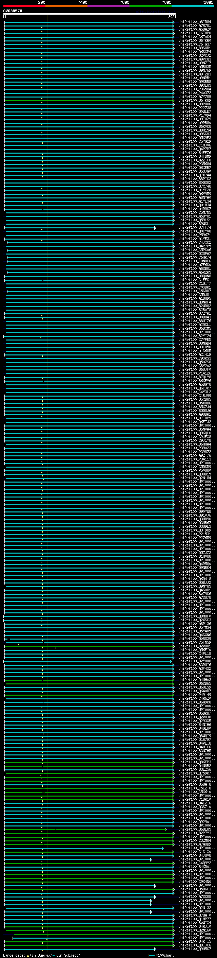Click the green ~80% identity legend bar
This screenshot has width=217, height=958.
[x=151, y=6]
